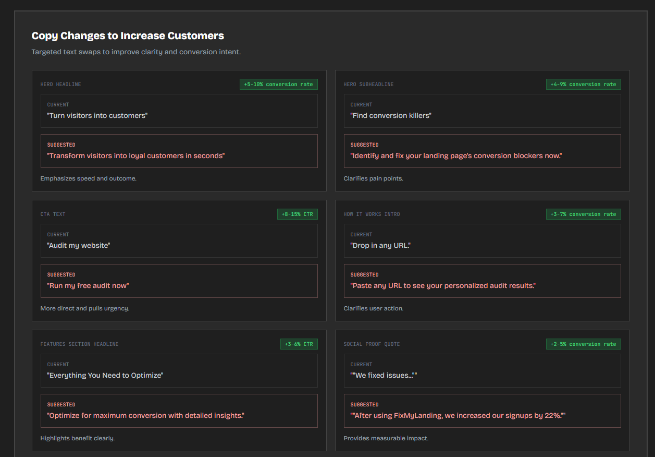The width and height of the screenshot is (655, 457).
Task: Click the +8-15% CTR badge
Action: tap(297, 214)
